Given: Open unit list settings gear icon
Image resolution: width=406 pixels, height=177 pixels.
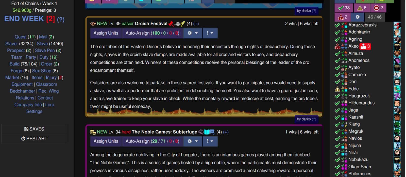Looking at the screenshot, I should [358, 17].
